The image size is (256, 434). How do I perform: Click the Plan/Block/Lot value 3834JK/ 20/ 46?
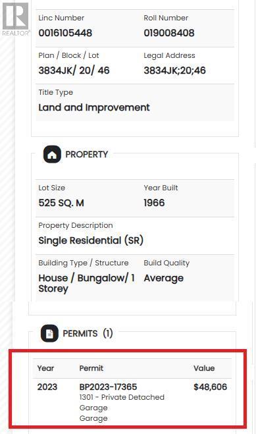[74, 70]
